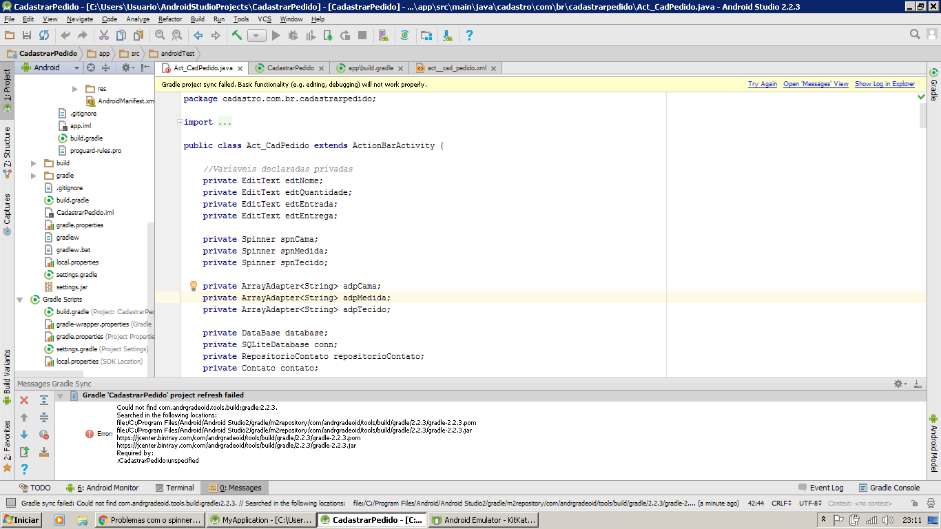Hide the Project tool window
This screenshot has width=941, height=529.
point(145,68)
